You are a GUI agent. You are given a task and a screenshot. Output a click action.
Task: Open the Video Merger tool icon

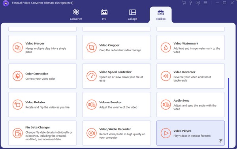(x=17, y=48)
